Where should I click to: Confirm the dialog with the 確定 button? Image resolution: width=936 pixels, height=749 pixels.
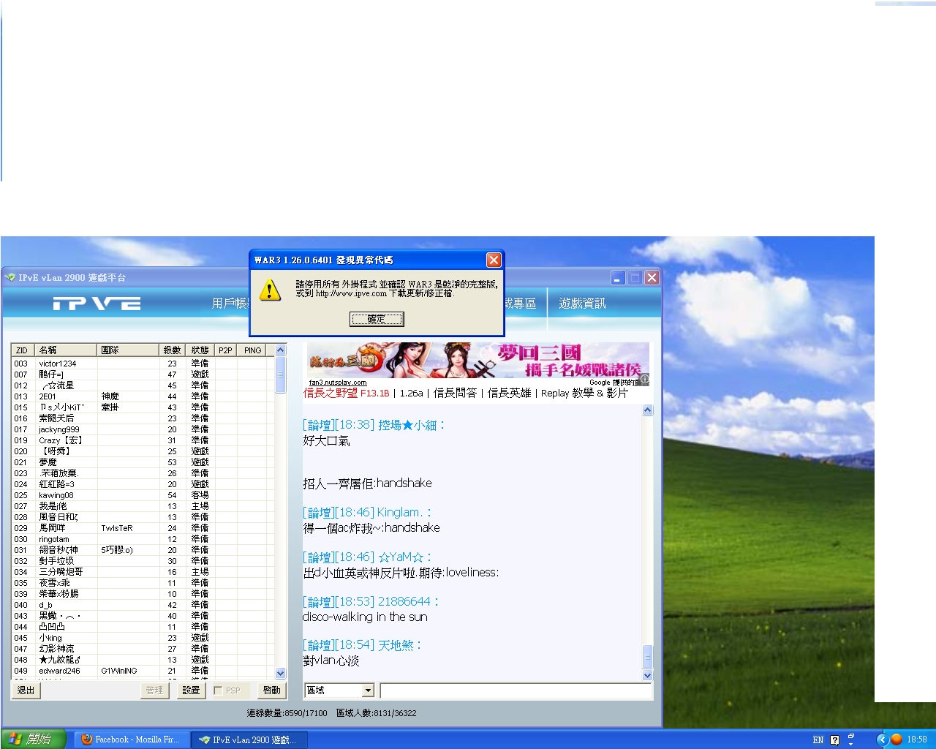point(377,319)
